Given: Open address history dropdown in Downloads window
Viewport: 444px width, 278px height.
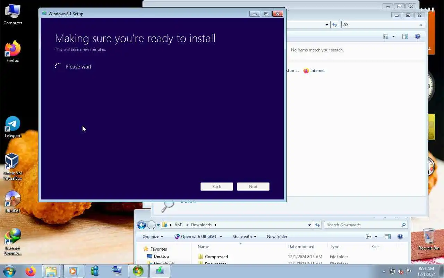Looking at the screenshot, I should 309,225.
